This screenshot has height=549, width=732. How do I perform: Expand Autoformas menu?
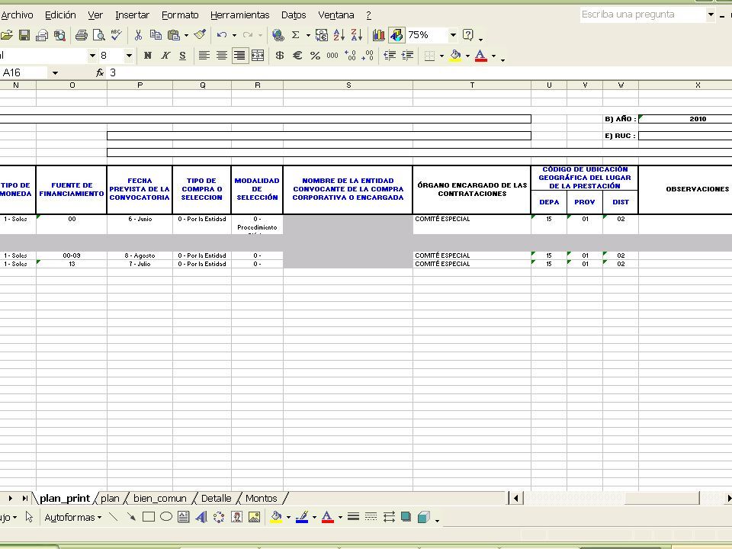(x=73, y=517)
